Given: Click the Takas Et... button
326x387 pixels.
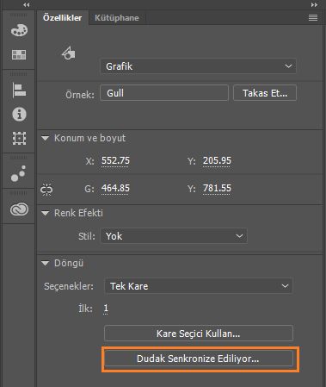Looking at the screenshot, I should pos(265,93).
